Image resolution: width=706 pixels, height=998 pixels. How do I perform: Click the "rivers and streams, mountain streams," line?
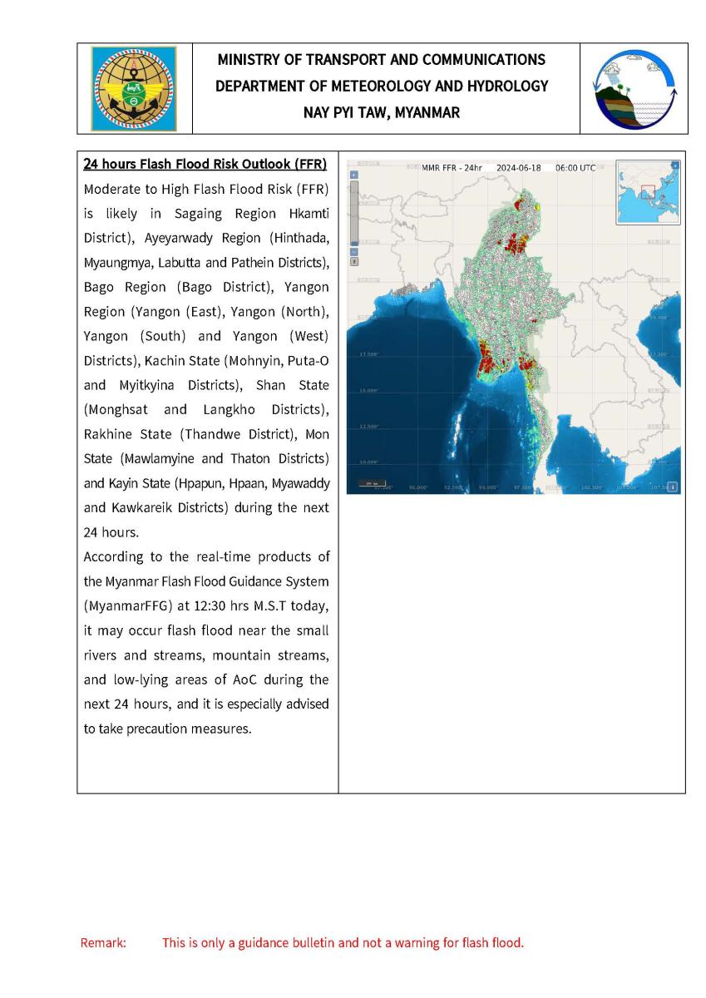(206, 655)
